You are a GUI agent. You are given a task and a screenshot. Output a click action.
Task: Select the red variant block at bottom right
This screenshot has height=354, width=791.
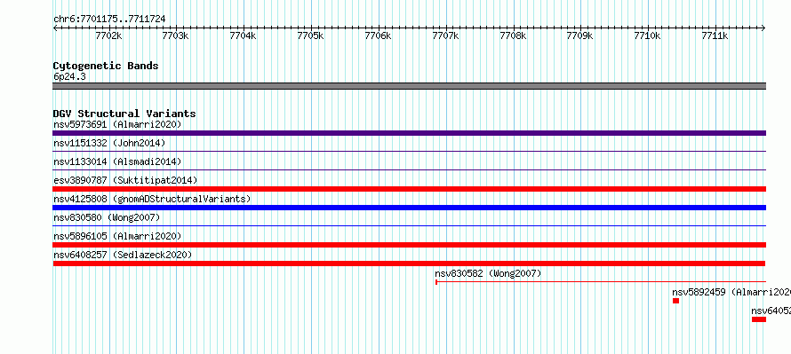point(759,319)
